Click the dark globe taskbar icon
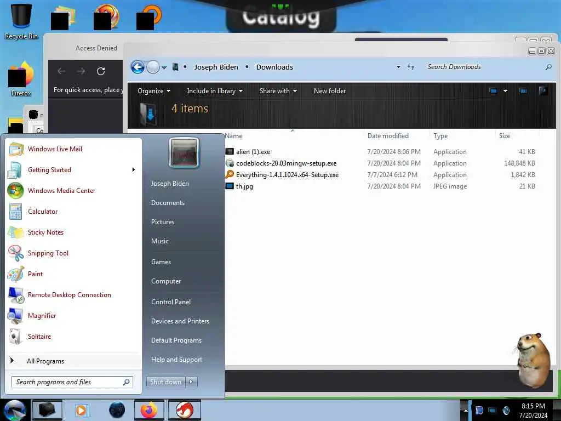 point(117,410)
